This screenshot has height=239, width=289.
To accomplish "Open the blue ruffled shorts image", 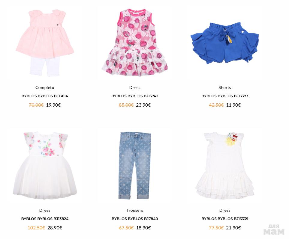I will 225,43.
